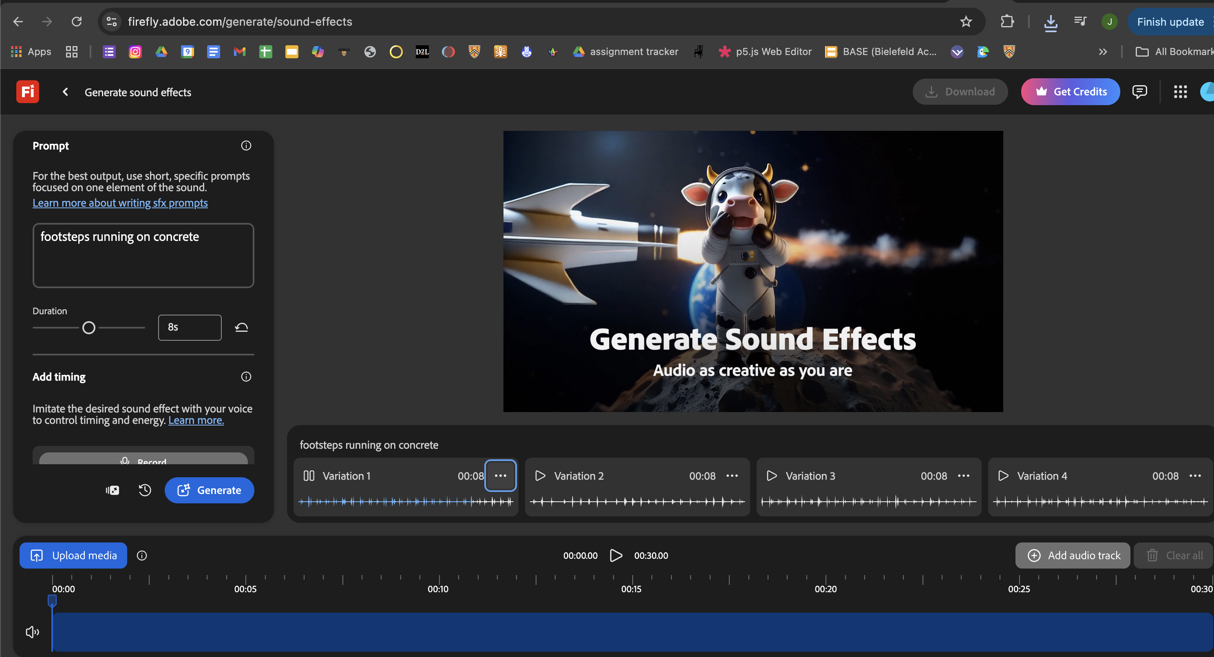Play Variation 3 audio
1214x657 pixels.
pyautogui.click(x=771, y=476)
